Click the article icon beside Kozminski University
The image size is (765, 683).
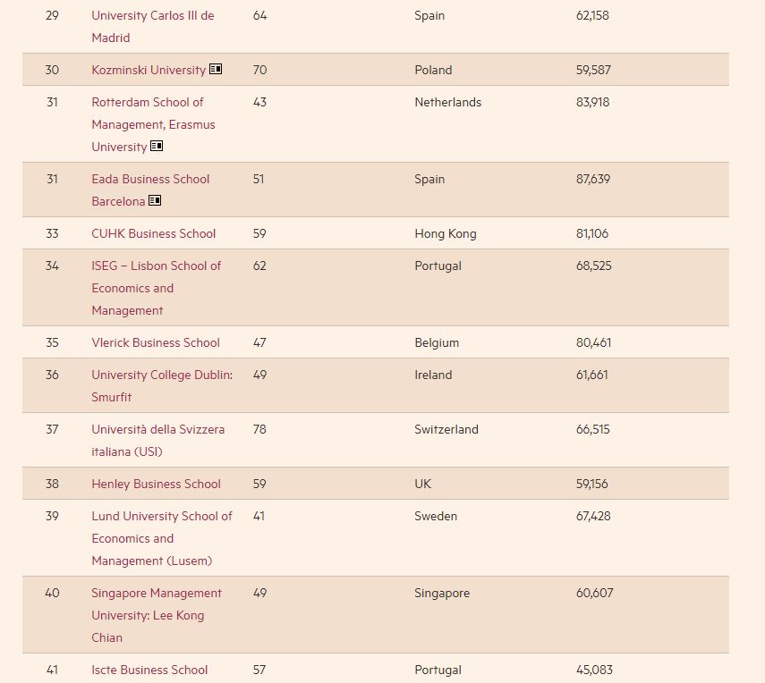coord(216,69)
